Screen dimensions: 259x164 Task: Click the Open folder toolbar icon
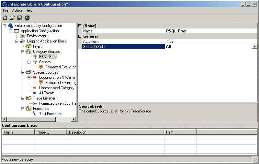[x=12, y=18]
